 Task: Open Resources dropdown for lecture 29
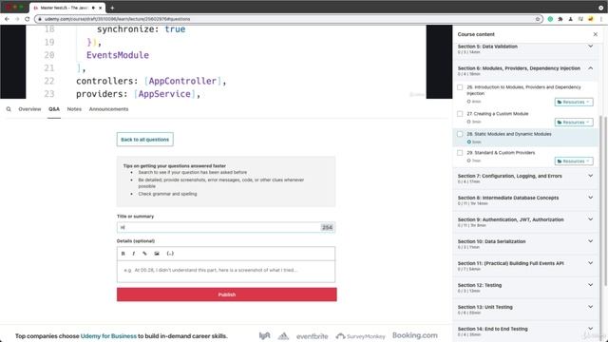(x=574, y=161)
